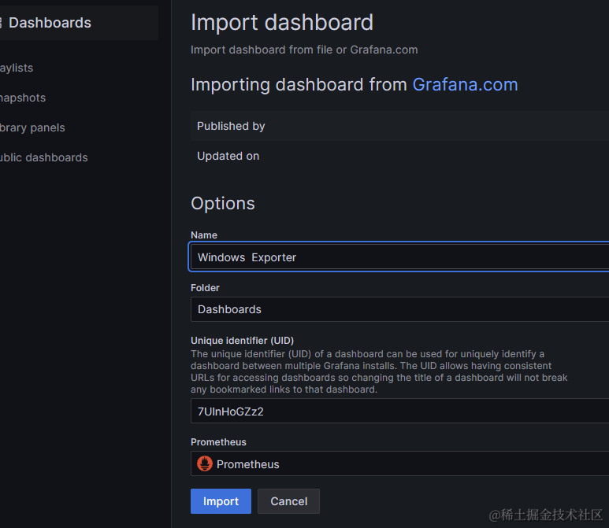Click the Folder field label
Viewport: 609px width, 528px height.
205,288
